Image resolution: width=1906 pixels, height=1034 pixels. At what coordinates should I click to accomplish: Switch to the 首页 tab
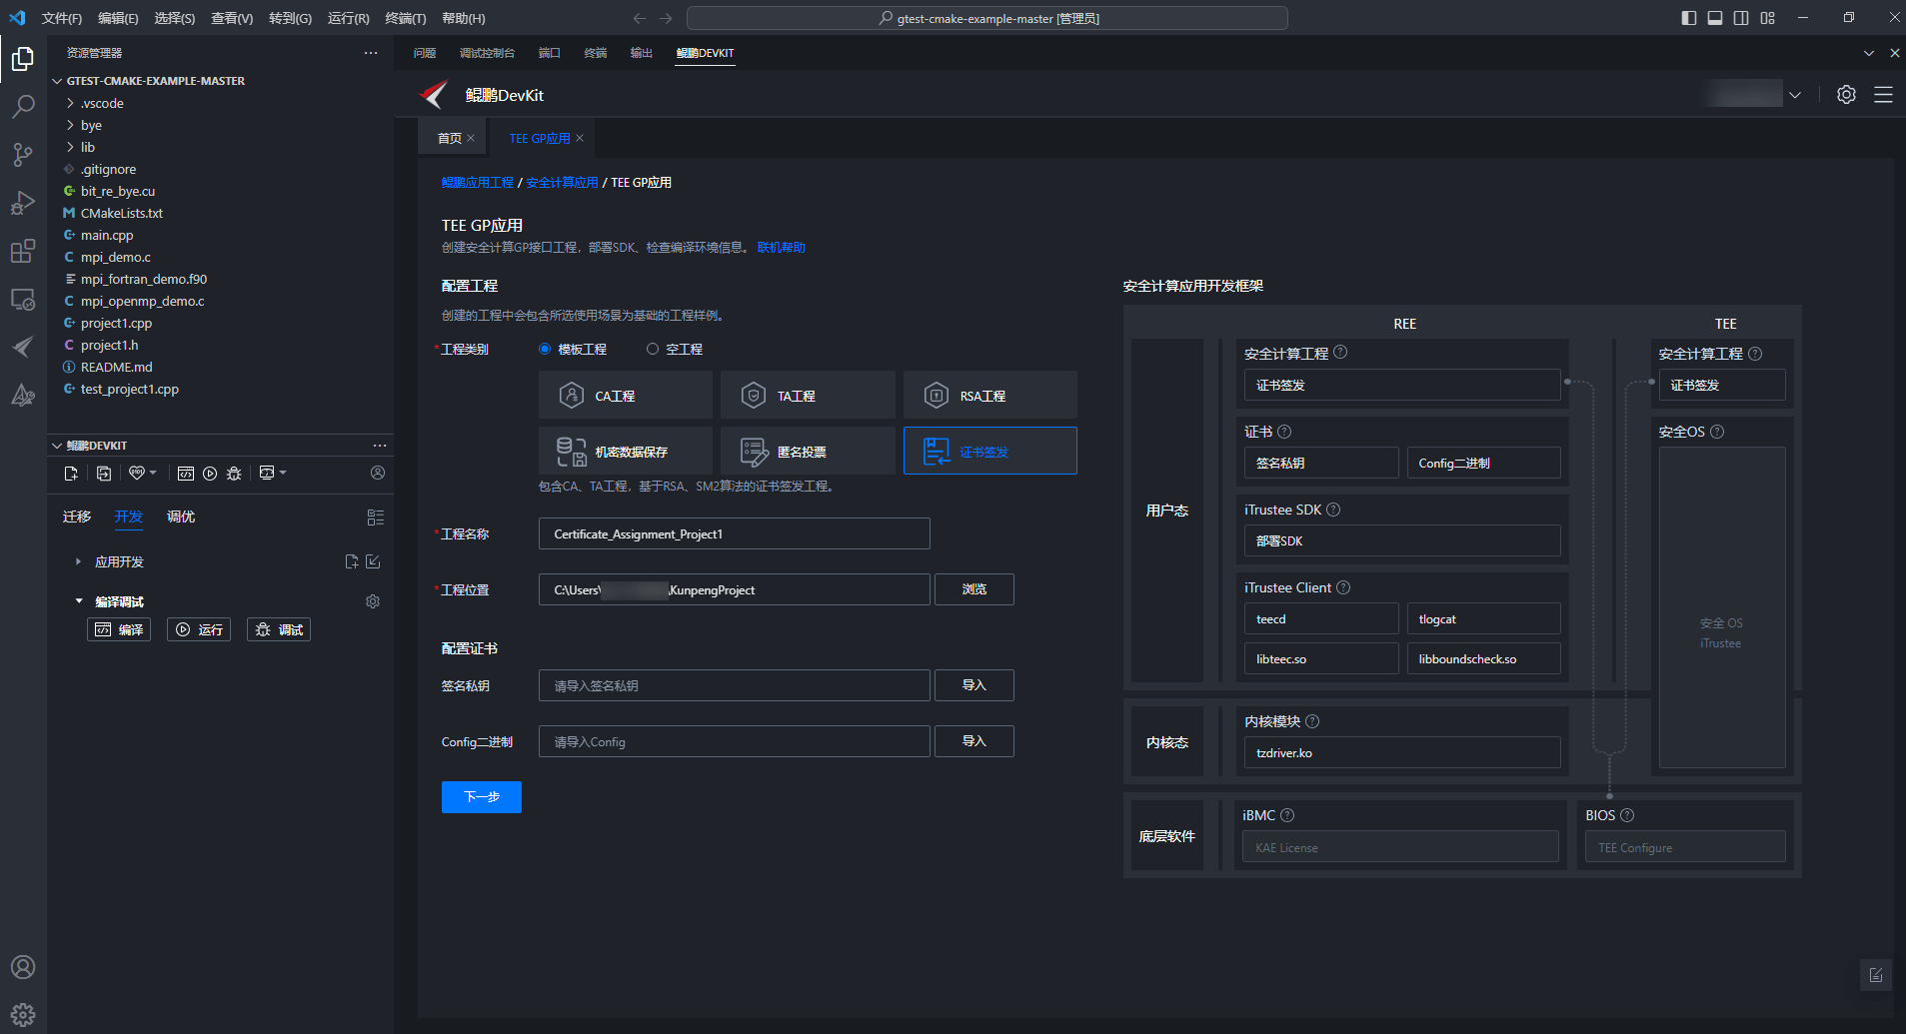(450, 138)
